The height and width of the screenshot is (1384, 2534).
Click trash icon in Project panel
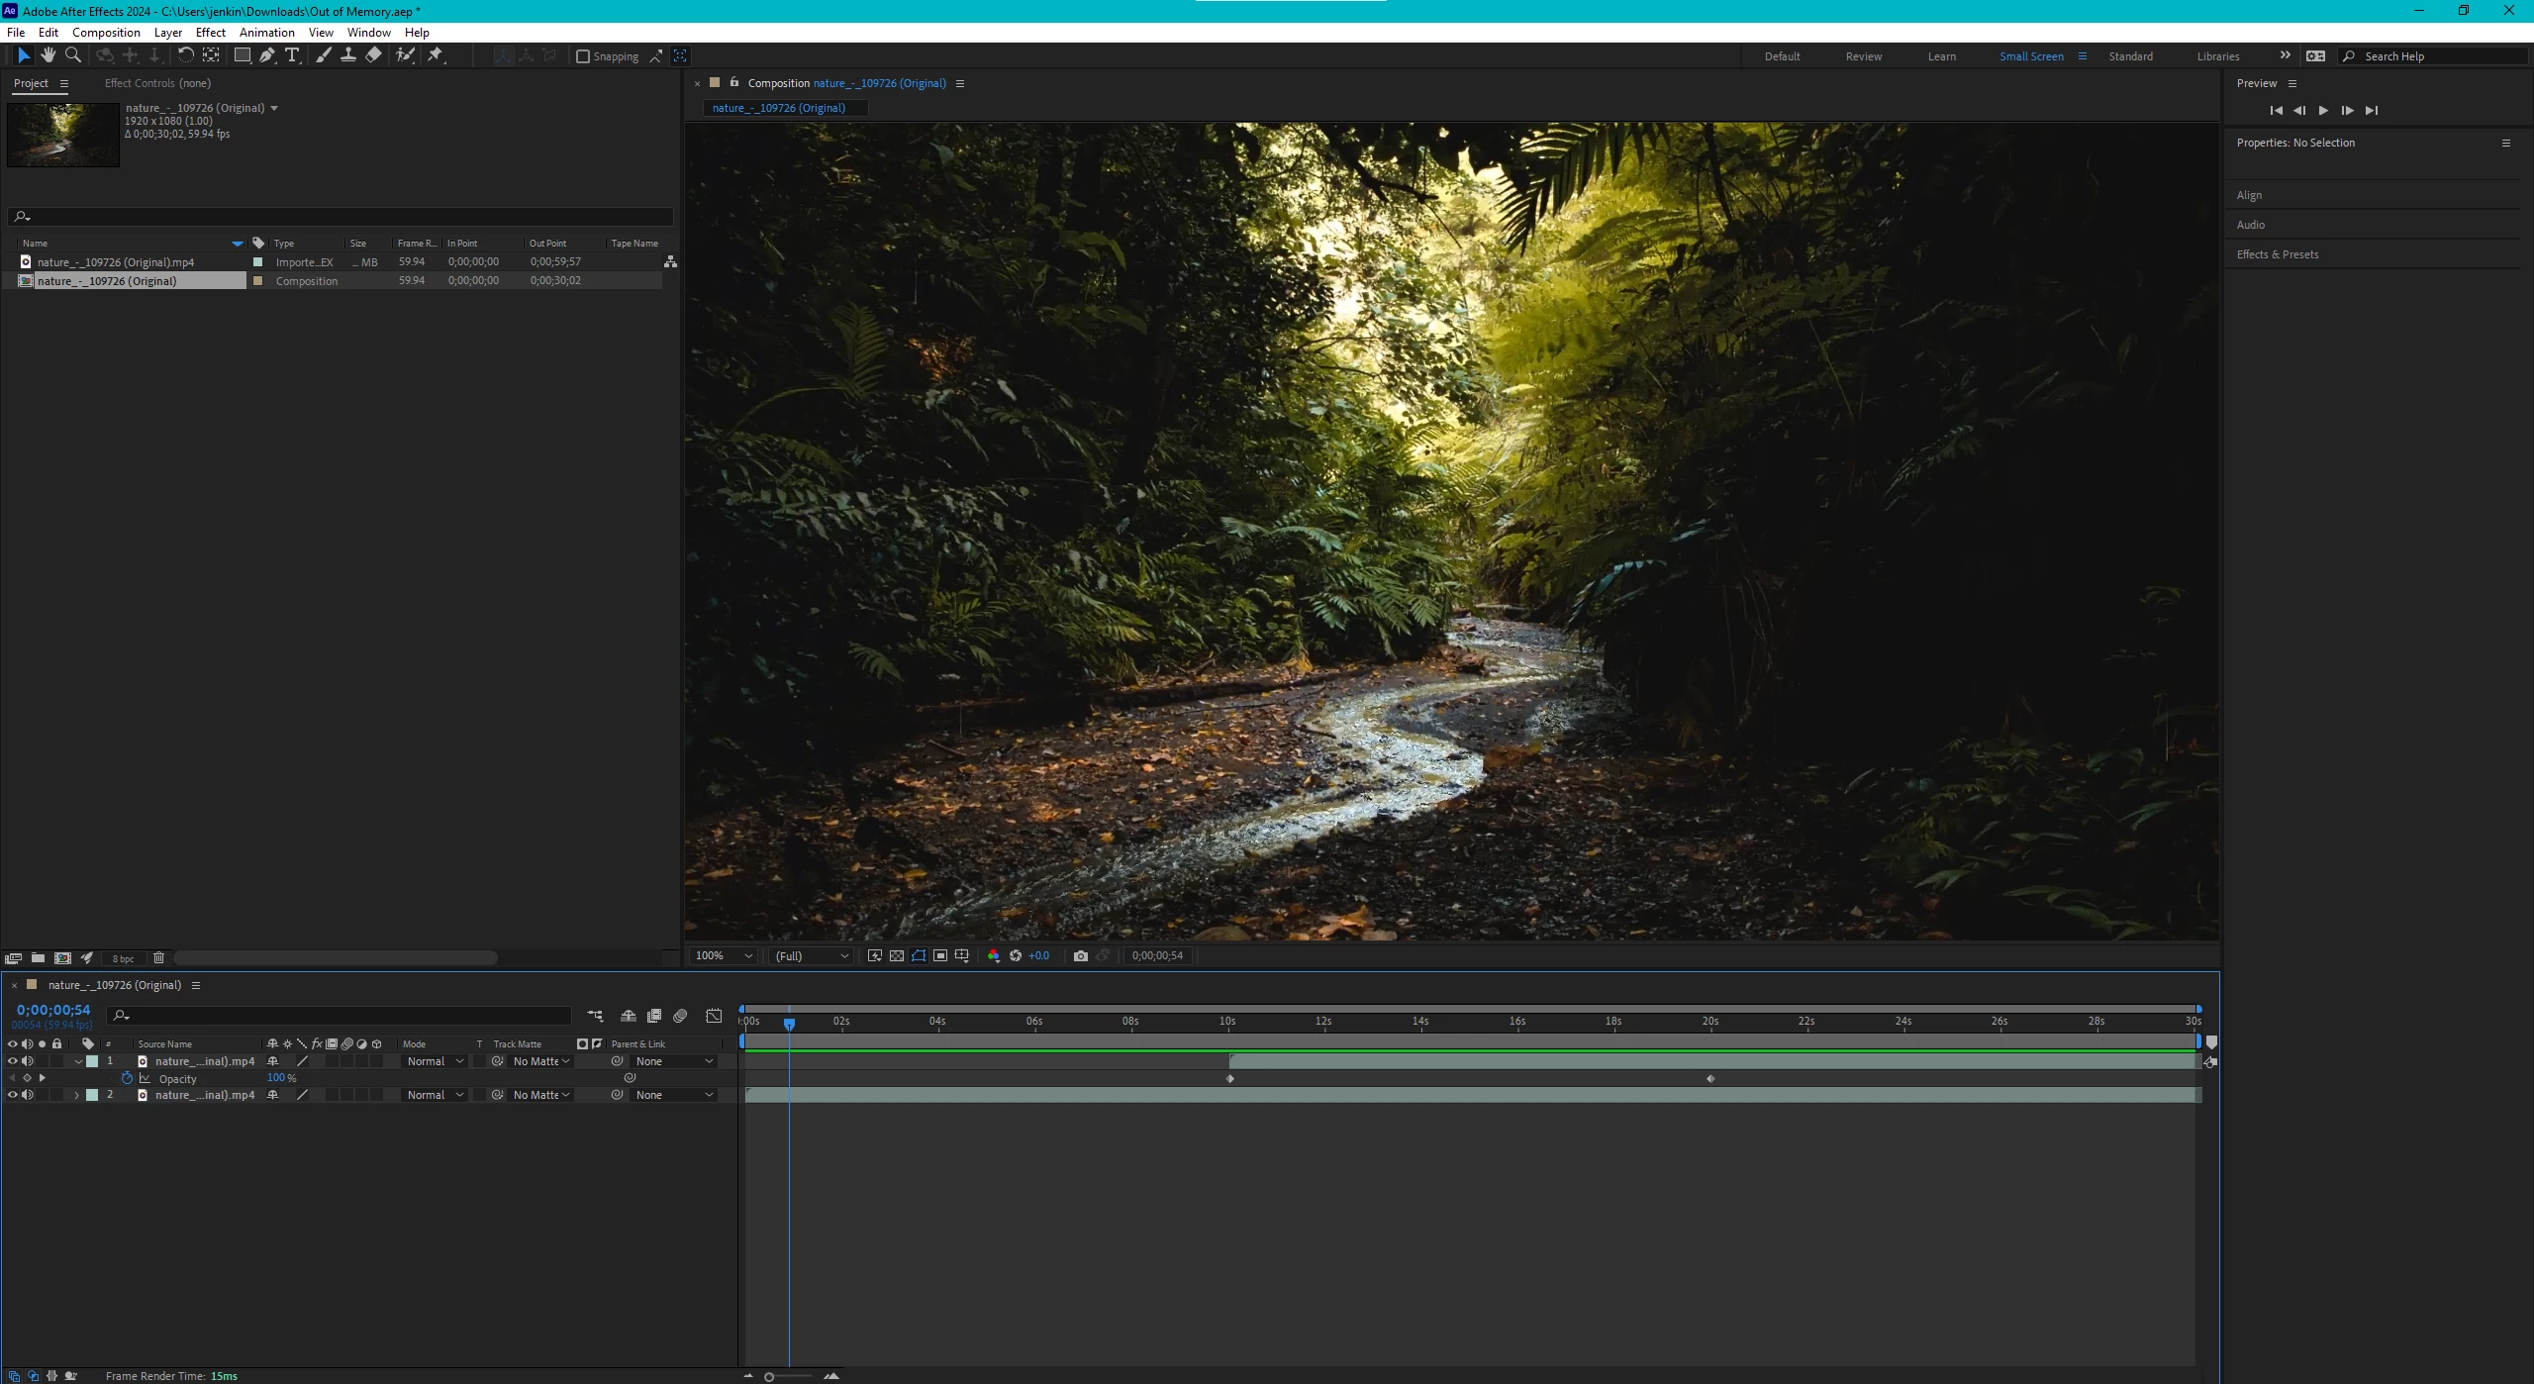coord(158,957)
